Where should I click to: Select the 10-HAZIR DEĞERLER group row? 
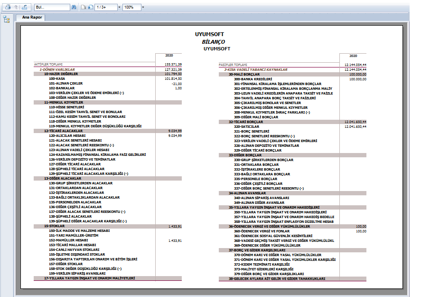pos(61,74)
